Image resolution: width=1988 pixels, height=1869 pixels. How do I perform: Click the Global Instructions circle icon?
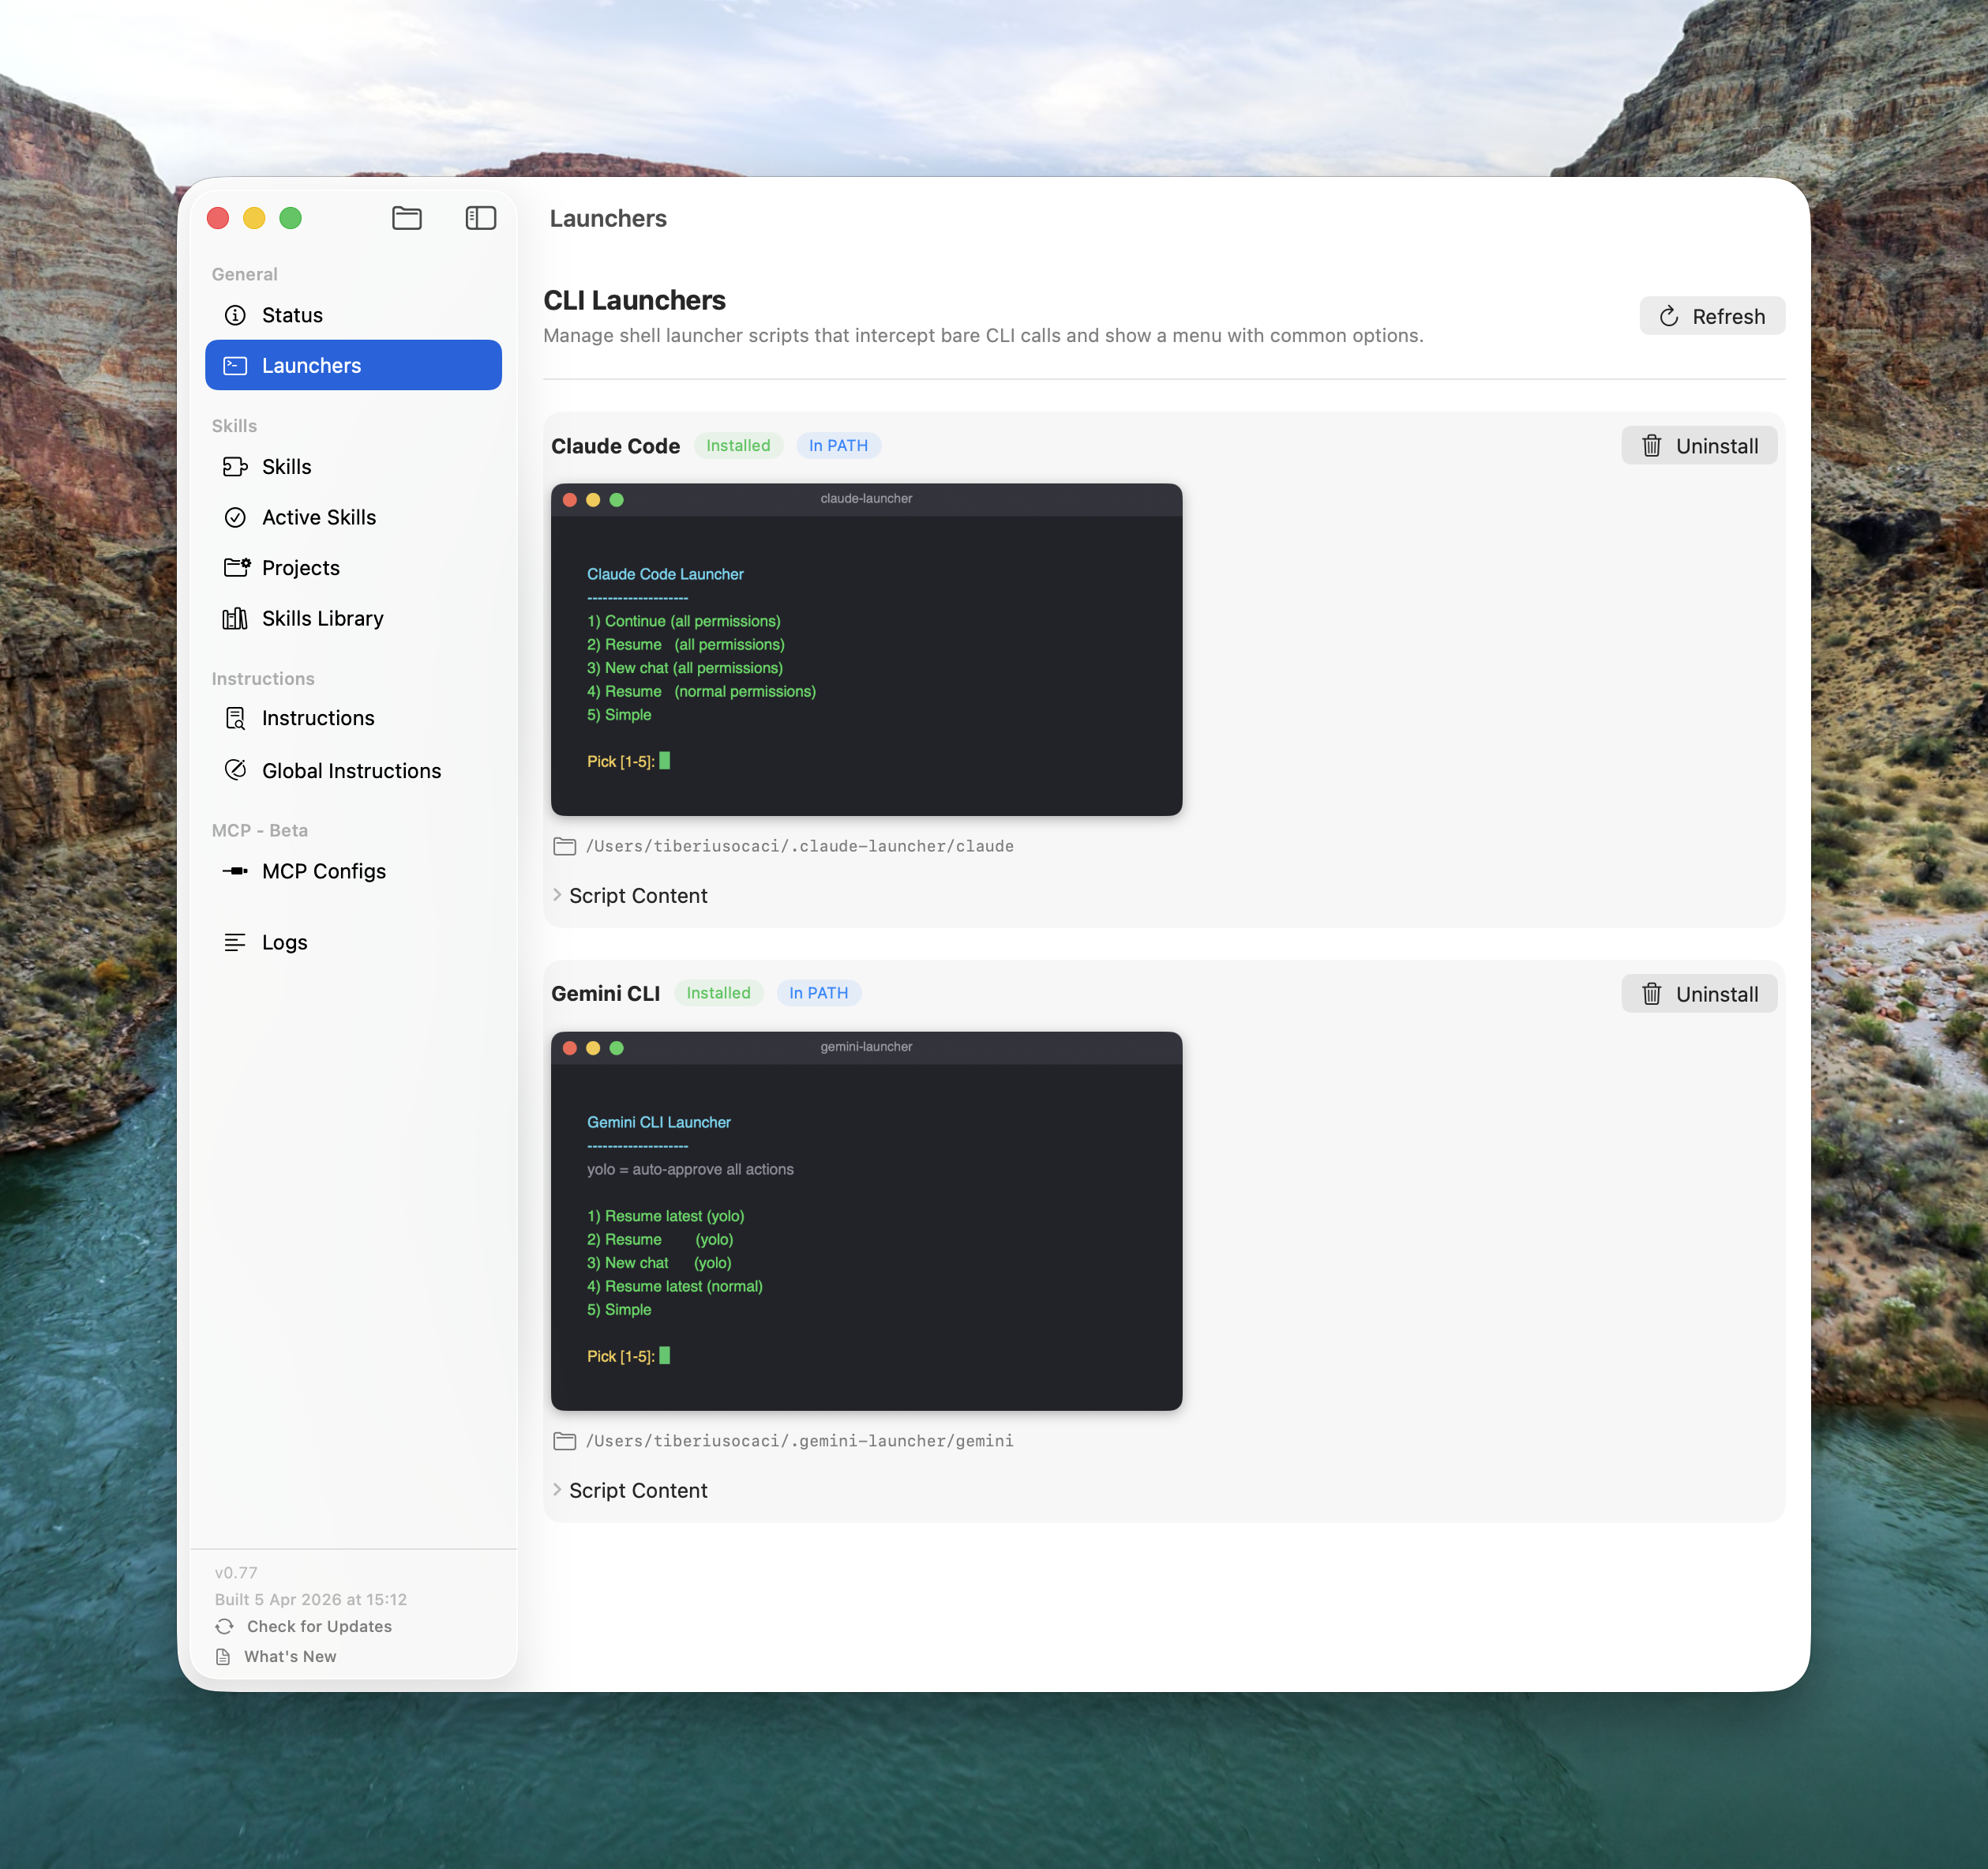(x=235, y=769)
